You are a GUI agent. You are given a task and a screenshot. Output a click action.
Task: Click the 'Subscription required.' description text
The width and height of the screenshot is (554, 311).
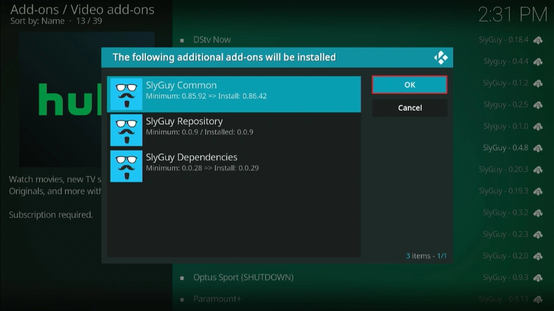tap(51, 215)
